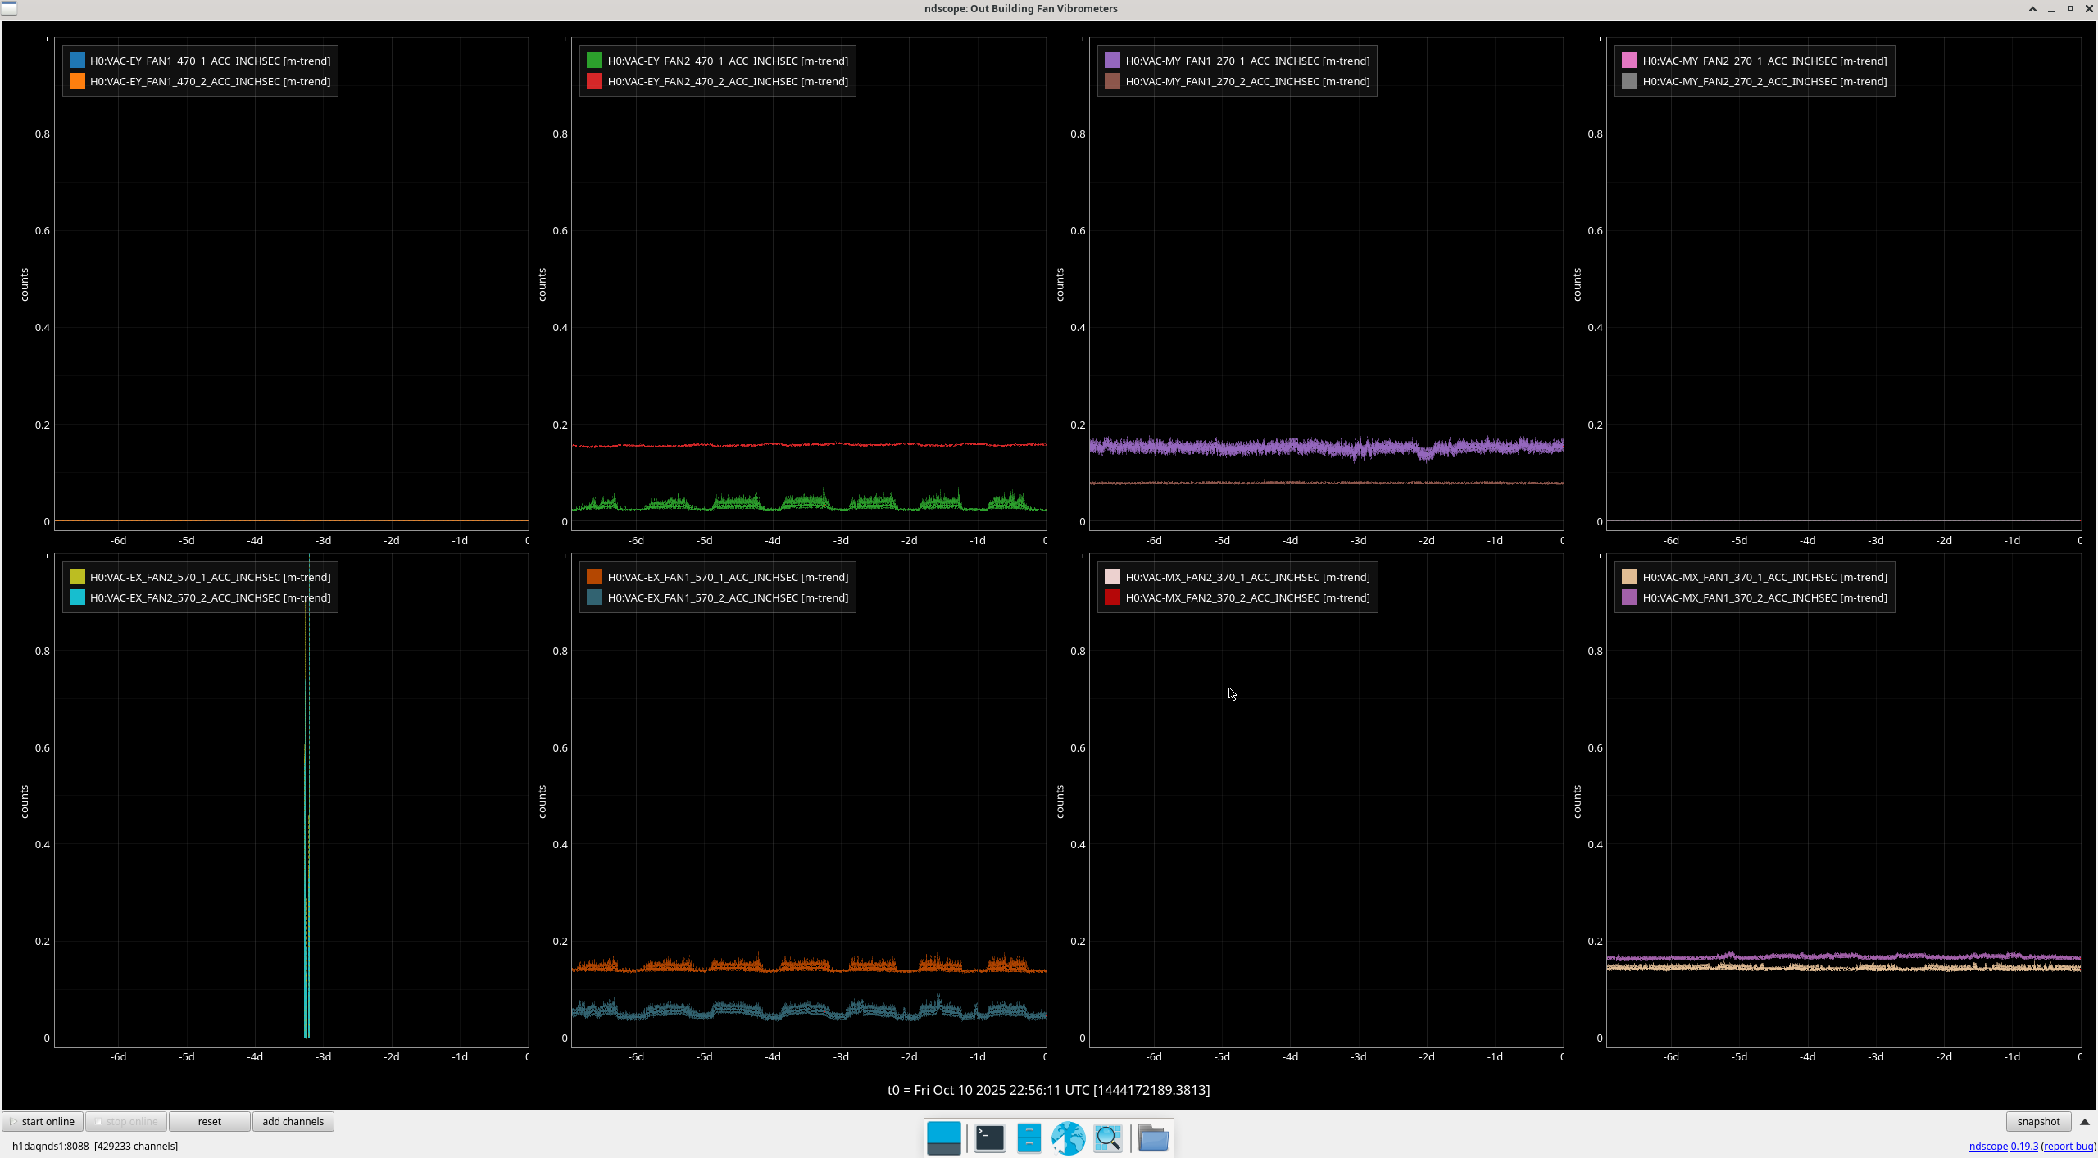This screenshot has width=2098, height=1158.
Task: Launch the file manager cabinet icon
Action: [1029, 1138]
